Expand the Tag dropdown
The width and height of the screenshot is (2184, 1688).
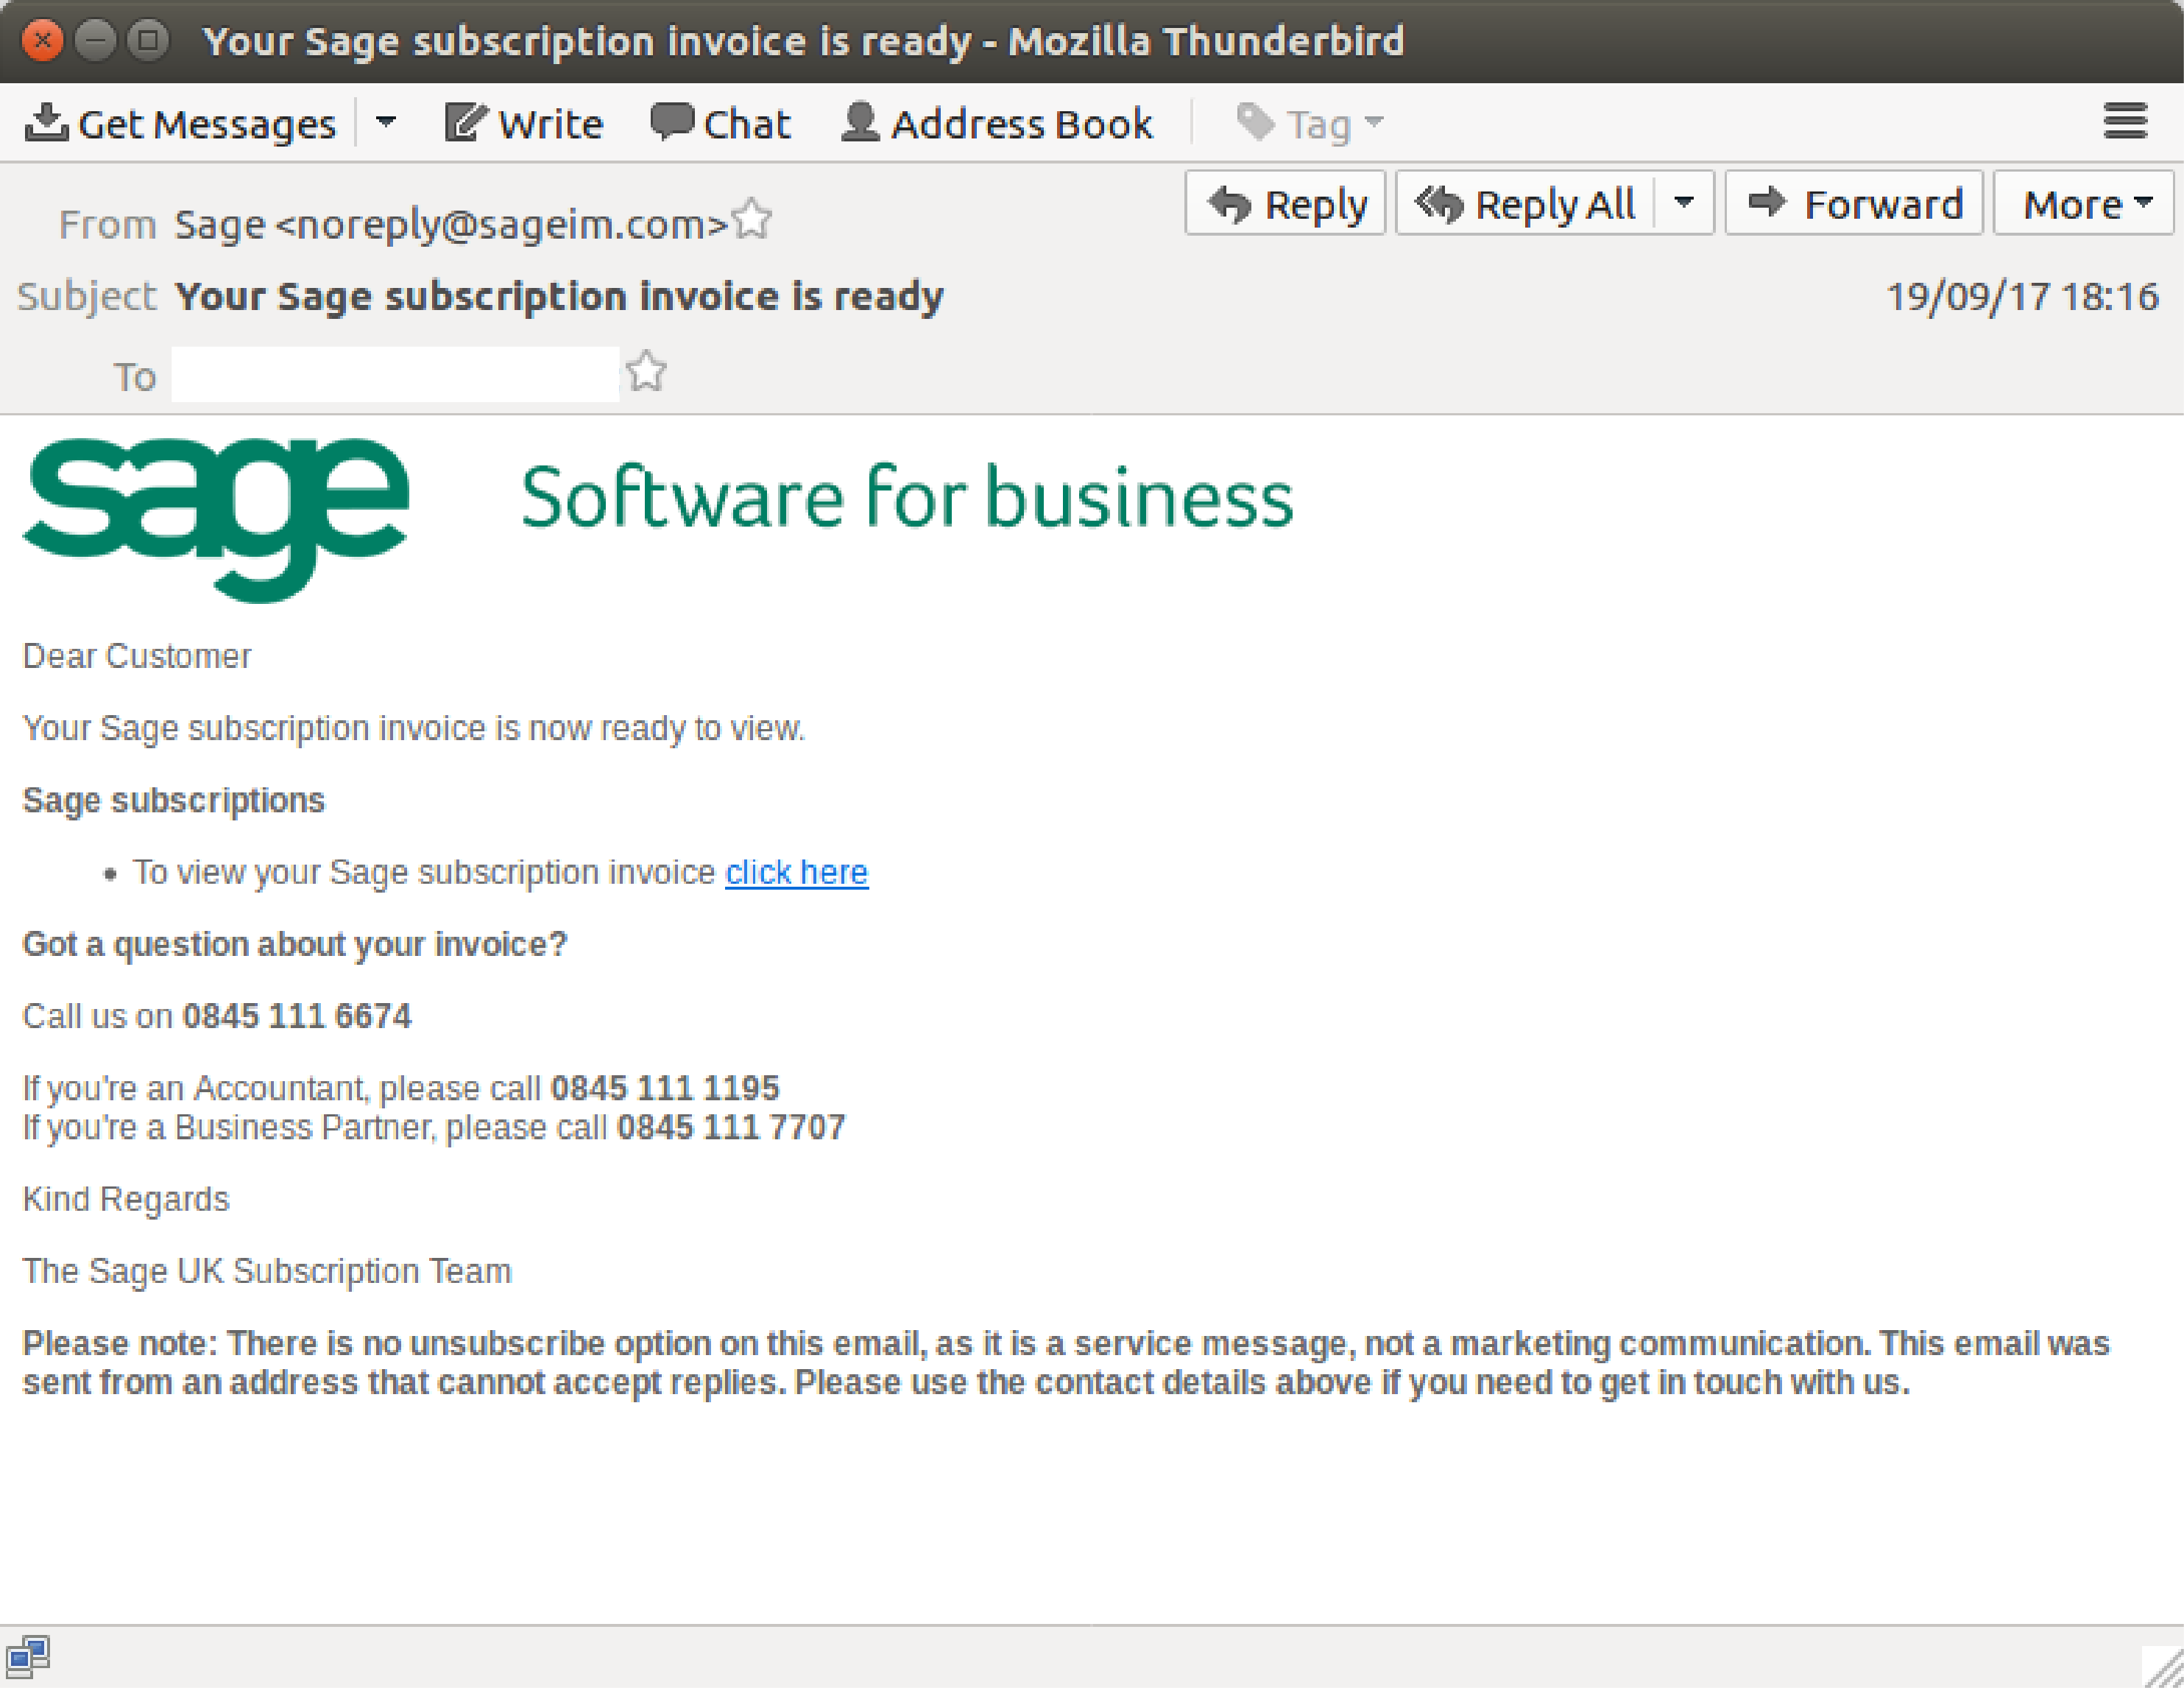click(x=1311, y=124)
